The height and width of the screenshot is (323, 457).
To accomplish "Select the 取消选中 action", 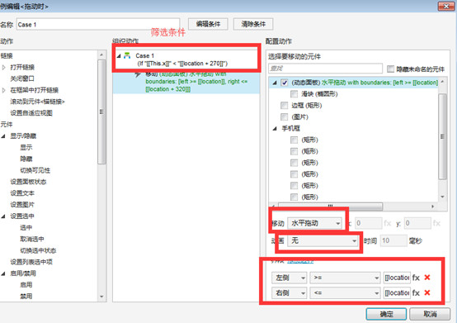I will pos(32,239).
